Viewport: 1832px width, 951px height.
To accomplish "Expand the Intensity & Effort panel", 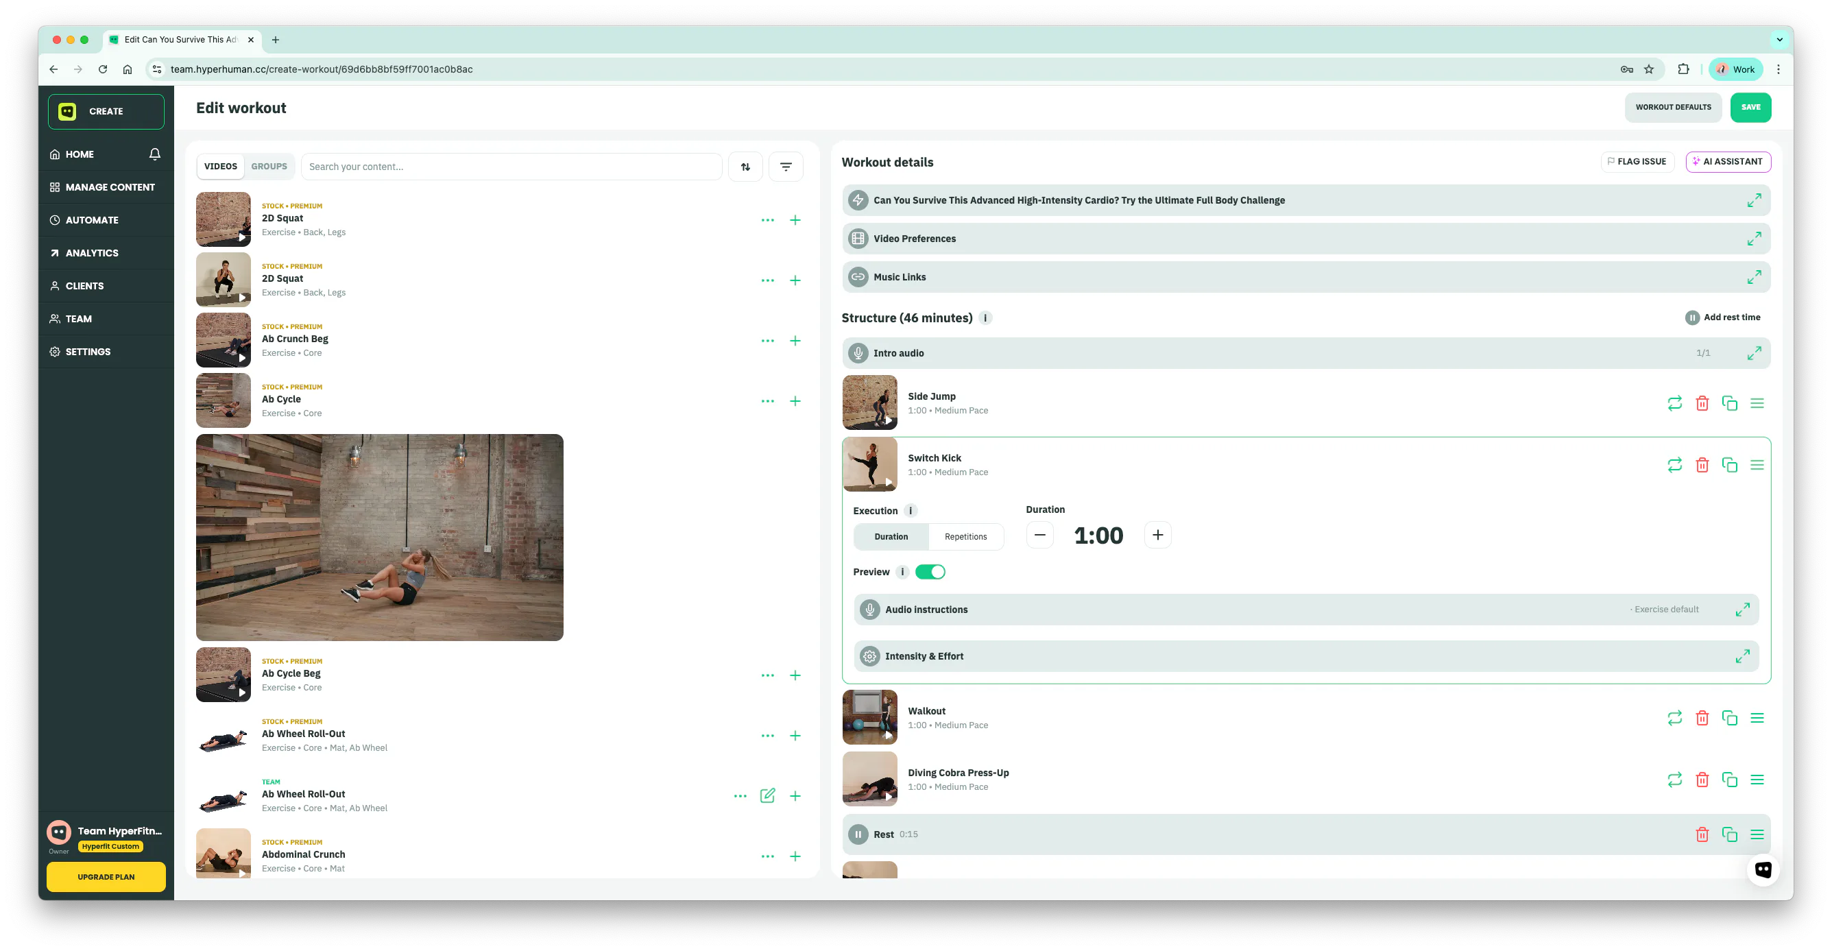I will 1743,655.
